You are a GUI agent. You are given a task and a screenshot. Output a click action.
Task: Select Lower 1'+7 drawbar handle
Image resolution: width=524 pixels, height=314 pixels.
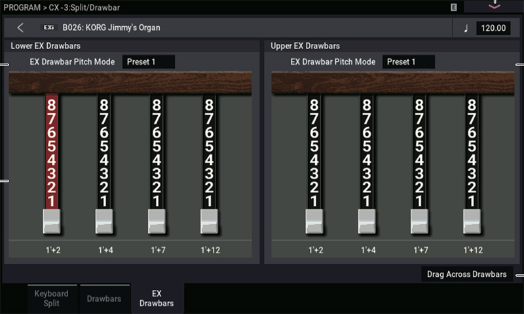pos(157,221)
